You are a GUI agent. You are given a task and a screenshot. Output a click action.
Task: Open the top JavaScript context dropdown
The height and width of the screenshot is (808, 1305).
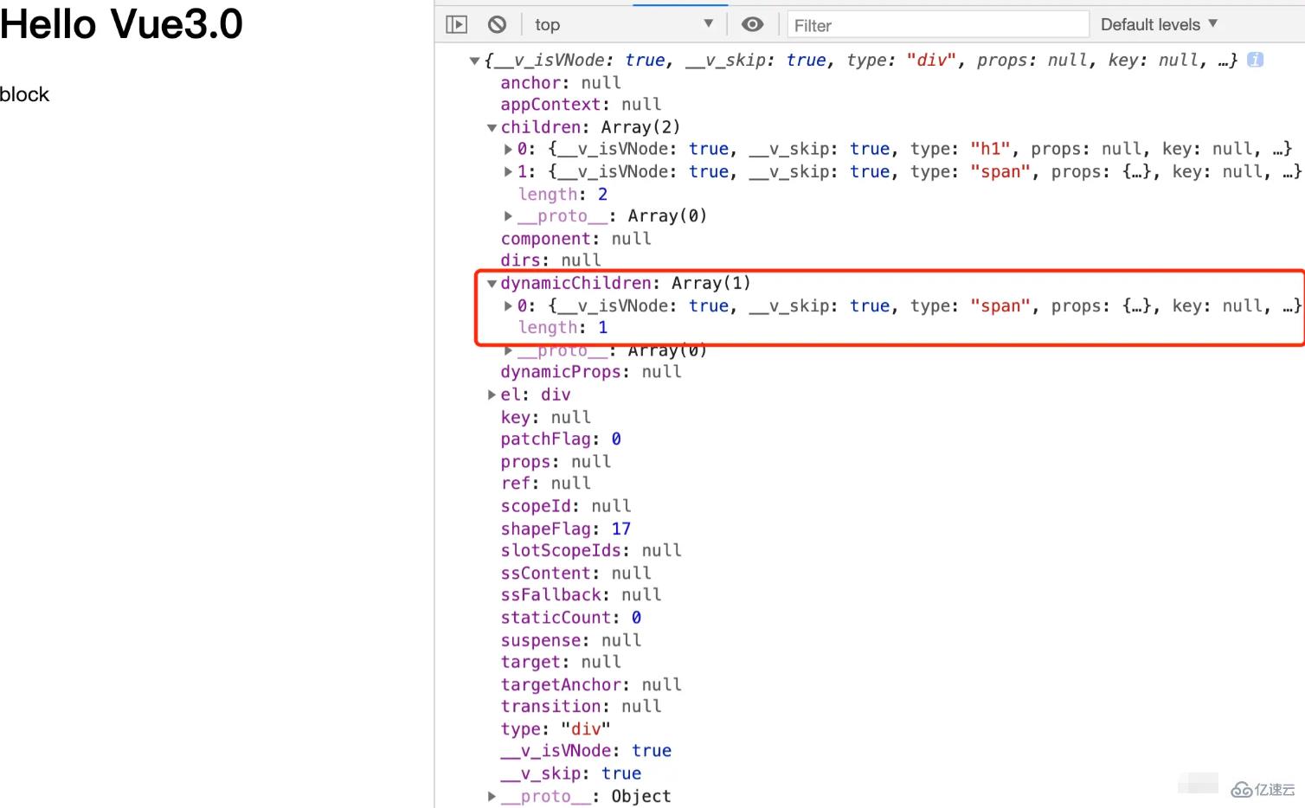pos(624,24)
